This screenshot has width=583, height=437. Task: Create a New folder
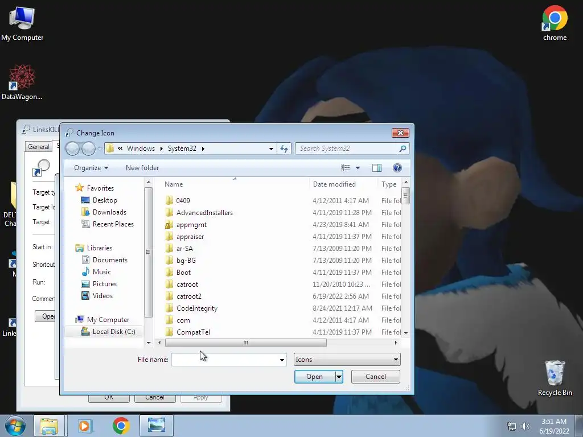[x=142, y=168]
